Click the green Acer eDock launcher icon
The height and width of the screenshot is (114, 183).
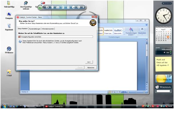pyautogui.click(x=40, y=7)
